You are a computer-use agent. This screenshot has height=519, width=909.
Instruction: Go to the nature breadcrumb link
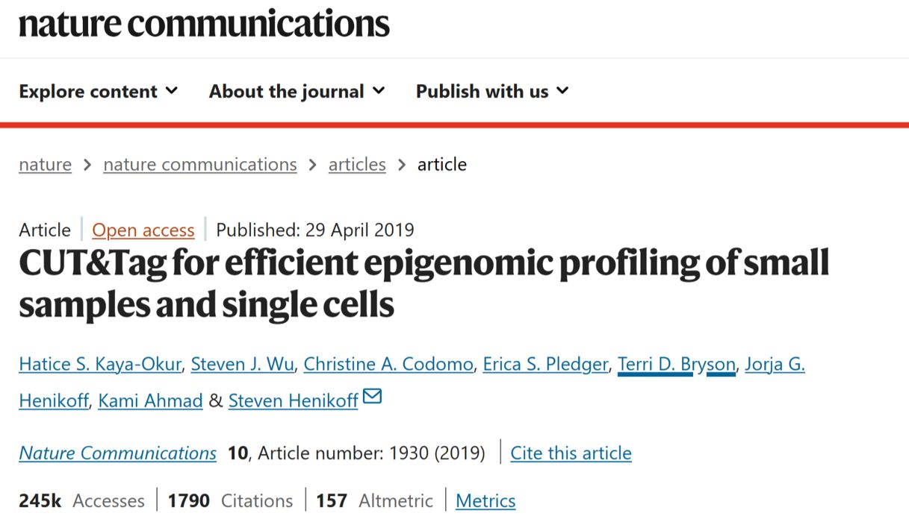[x=45, y=165]
